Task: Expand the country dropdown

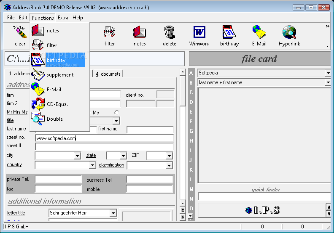Action: [x=92, y=165]
